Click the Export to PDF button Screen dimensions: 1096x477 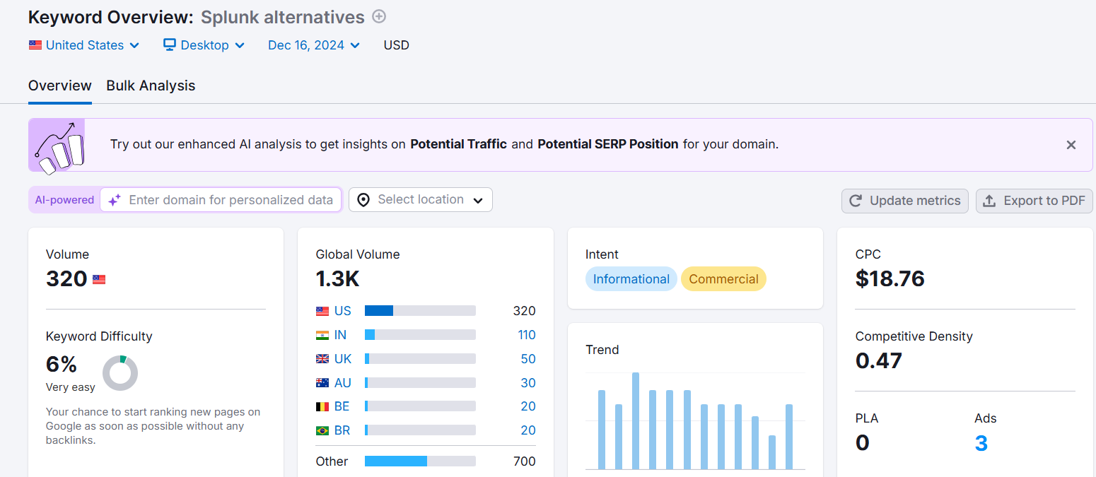click(x=1034, y=201)
